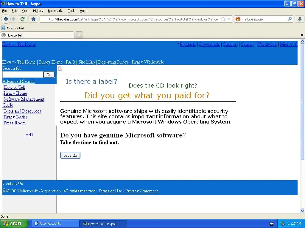305x228 pixels.
Task: Open the How to Tell sidebar link
Action: point(14,87)
